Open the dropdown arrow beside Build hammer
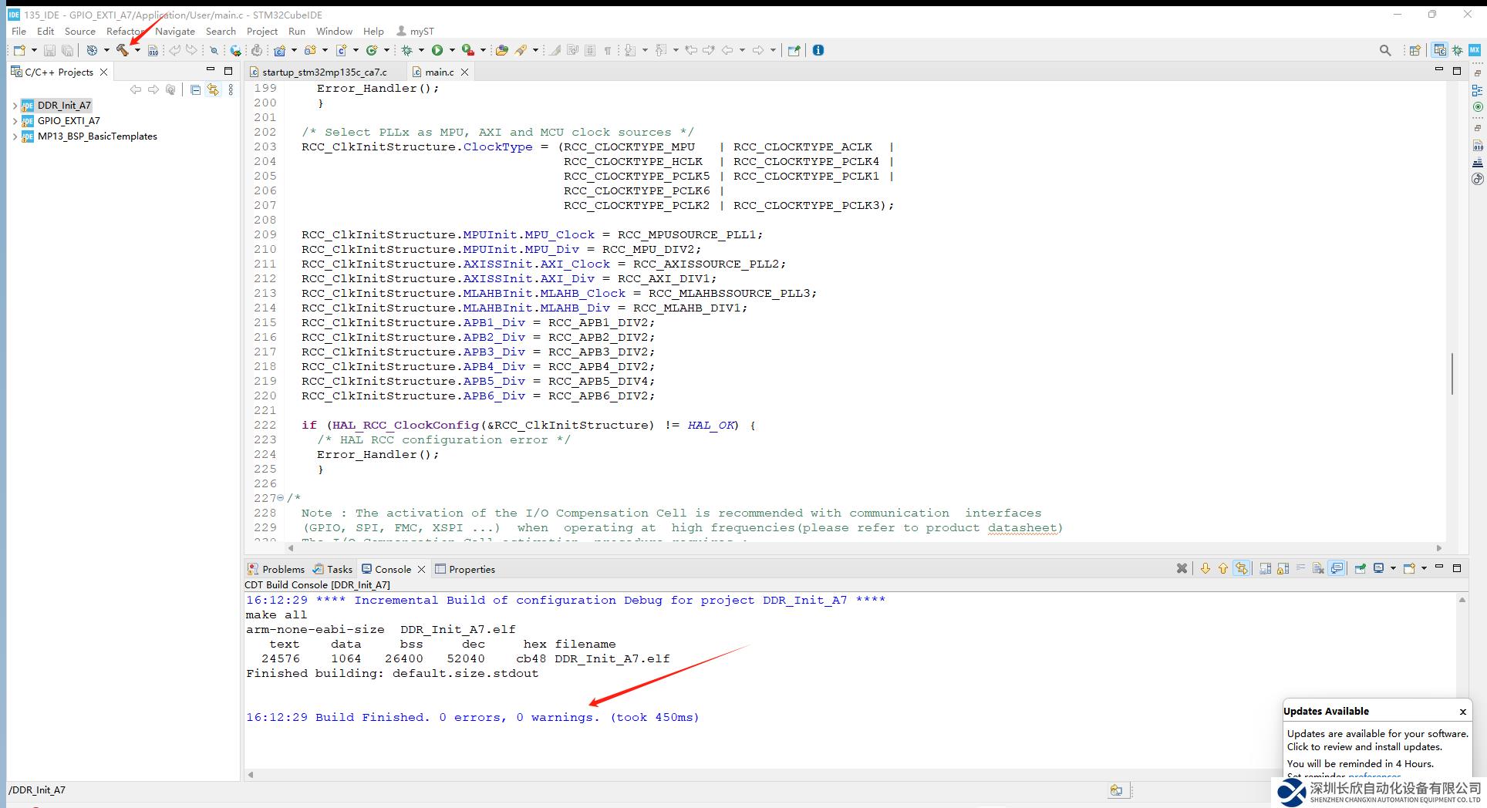Screen dimensions: 1487x808 137,51
